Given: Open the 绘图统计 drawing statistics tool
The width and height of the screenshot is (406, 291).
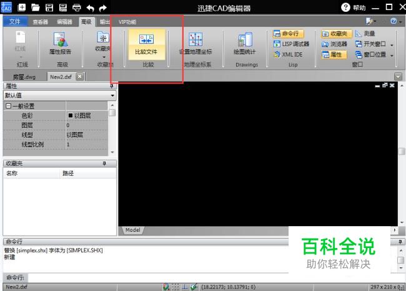Looking at the screenshot, I should pyautogui.click(x=245, y=44).
